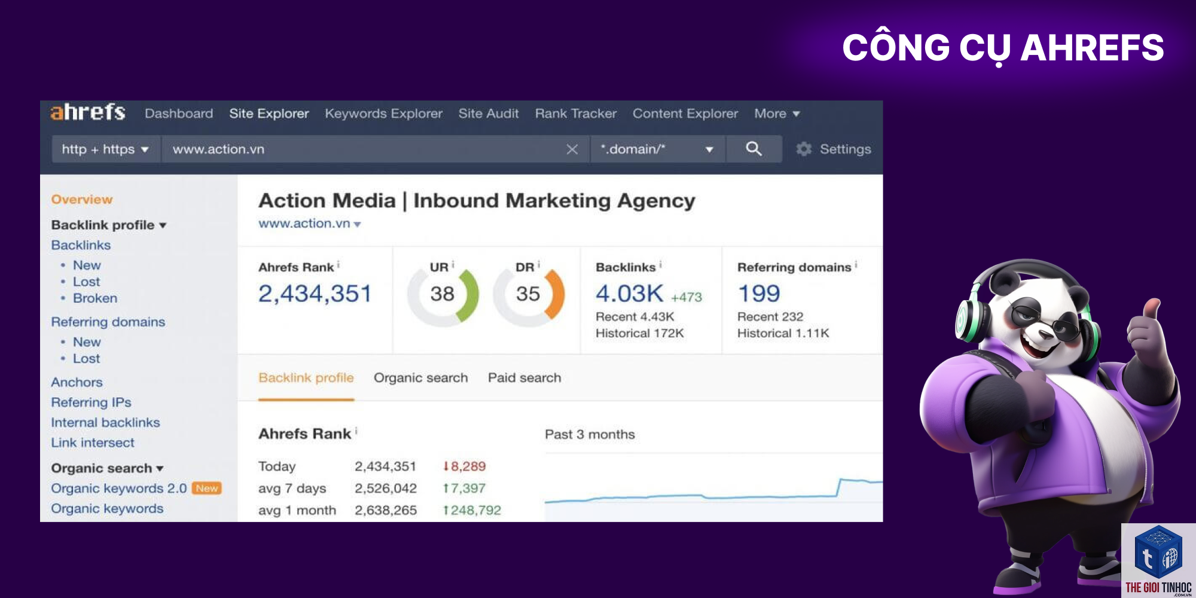Click the avg 1 month value 2,638,265
The height and width of the screenshot is (598, 1196).
click(386, 511)
